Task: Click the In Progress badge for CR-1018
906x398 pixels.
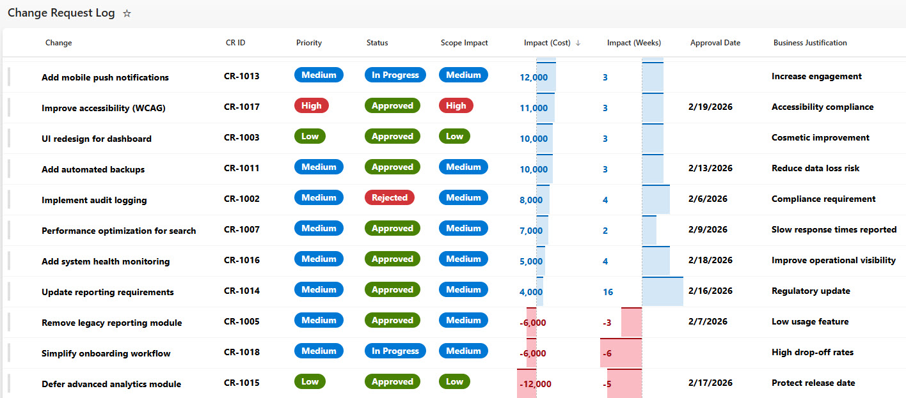Action: coord(395,351)
